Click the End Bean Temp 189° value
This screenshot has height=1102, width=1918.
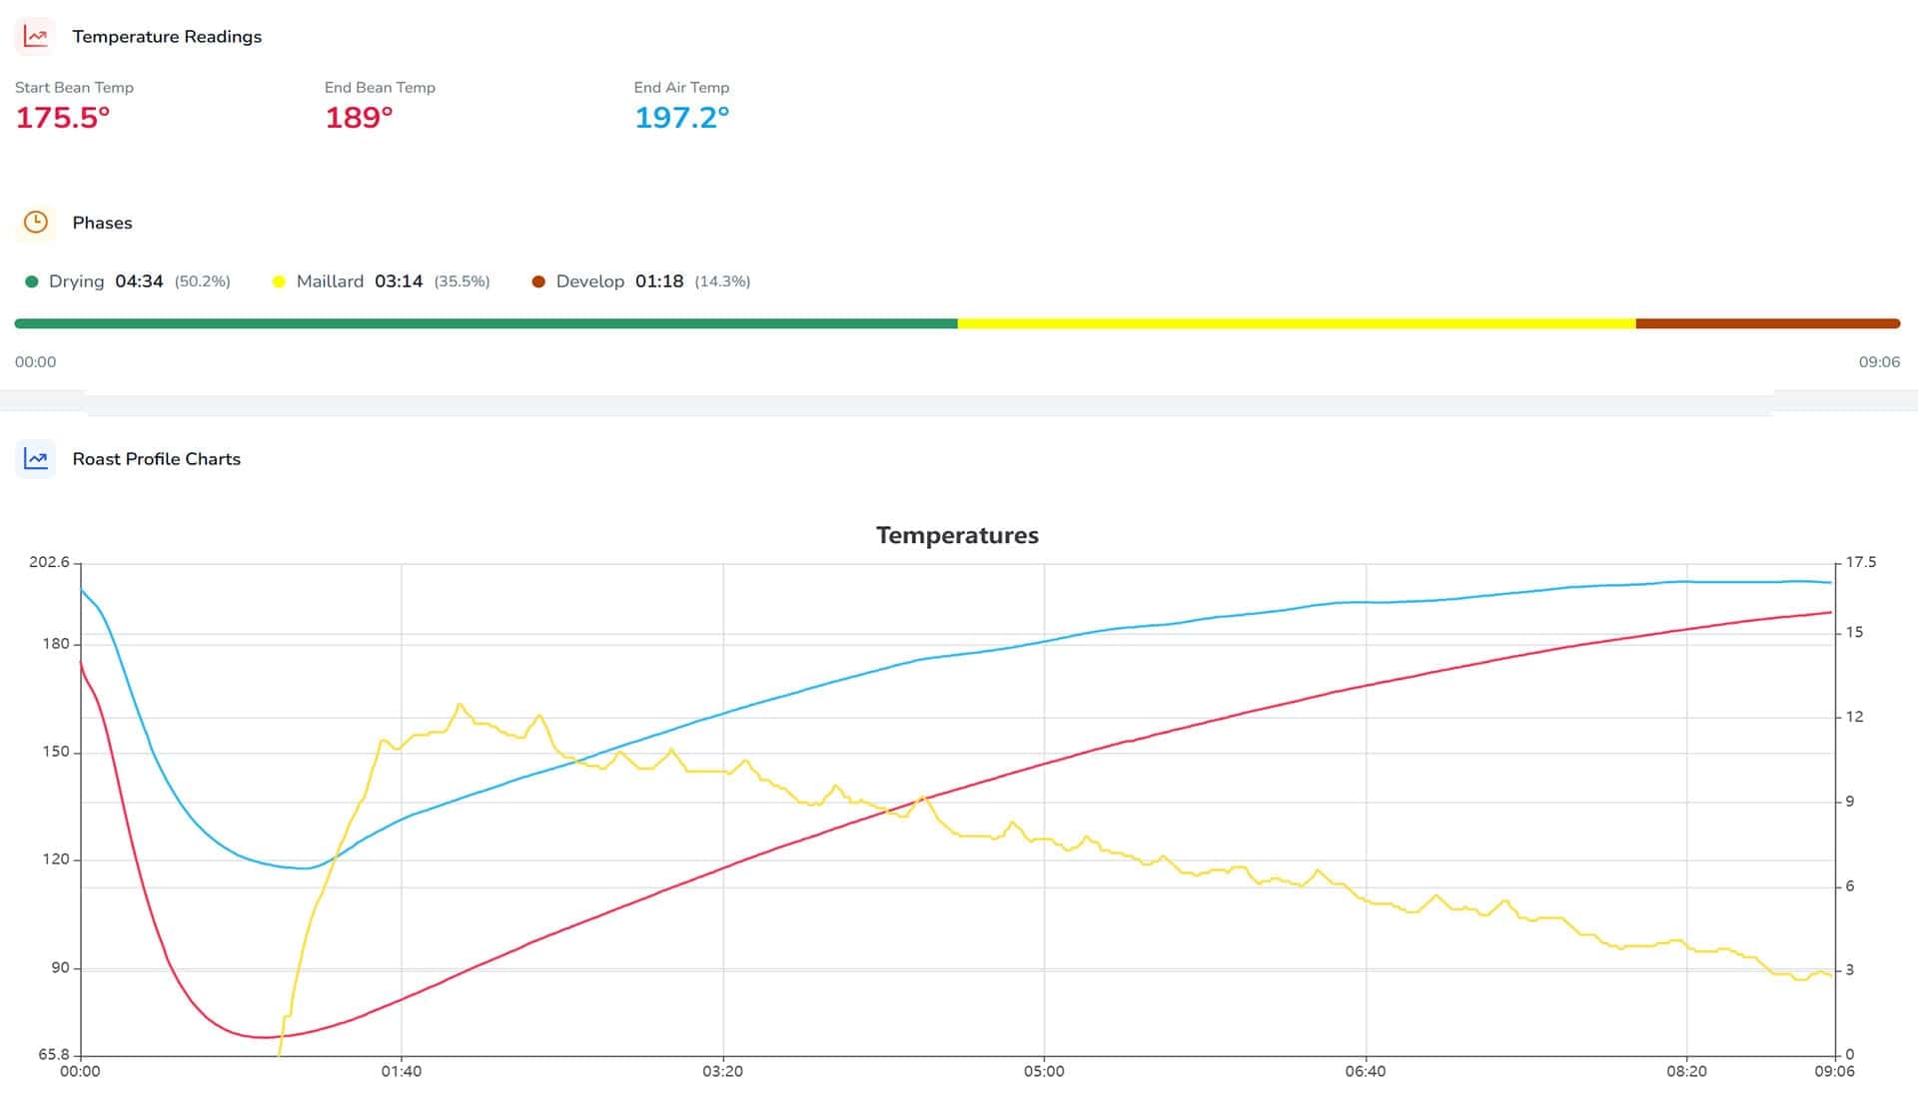tap(359, 118)
